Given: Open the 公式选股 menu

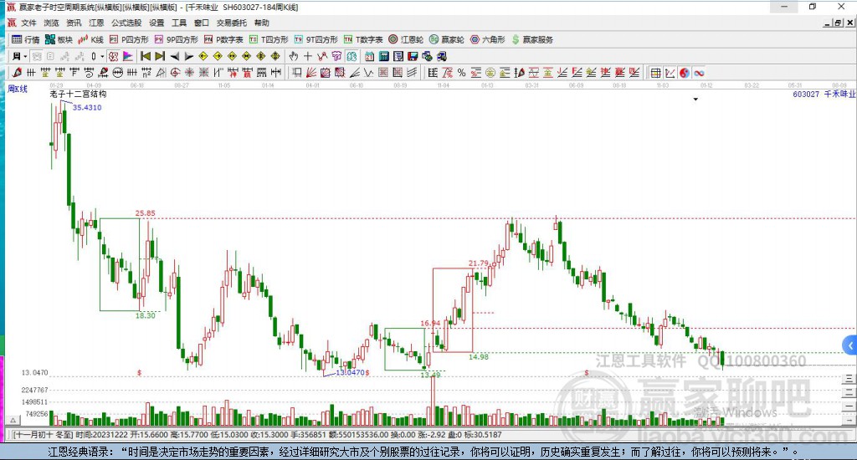Looking at the screenshot, I should pyautogui.click(x=126, y=23).
